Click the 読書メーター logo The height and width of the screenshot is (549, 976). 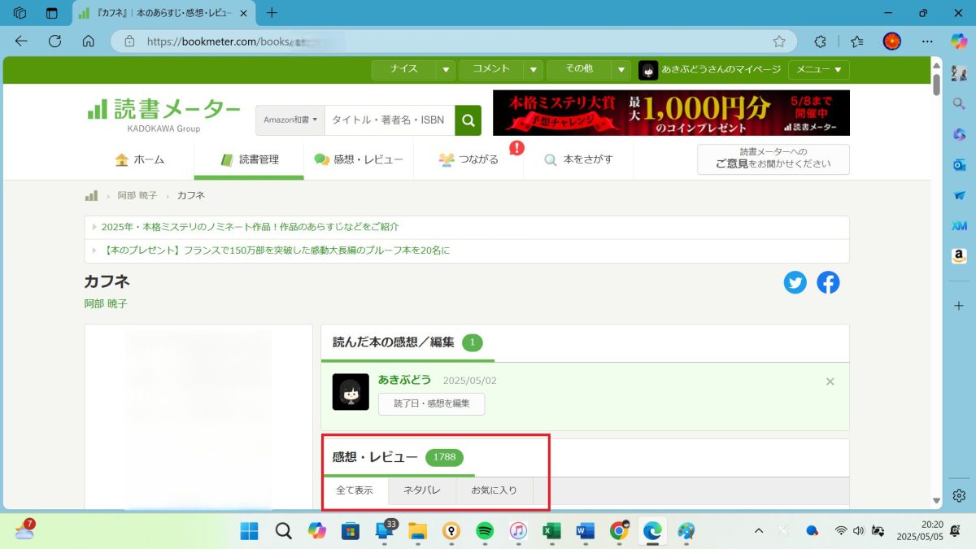[163, 111]
